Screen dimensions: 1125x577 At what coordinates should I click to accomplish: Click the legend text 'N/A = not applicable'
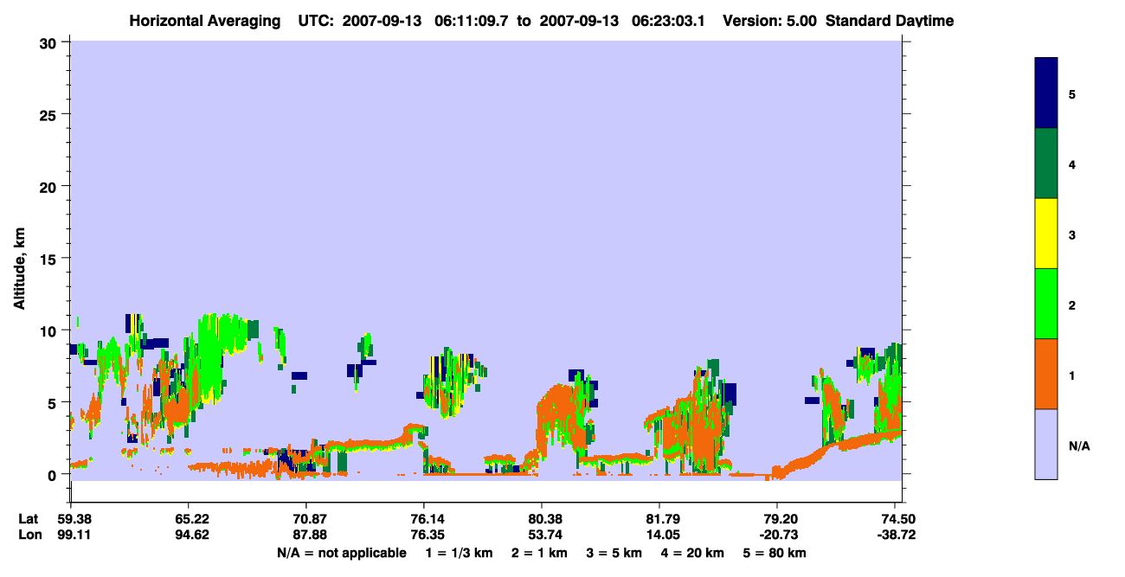pos(341,553)
